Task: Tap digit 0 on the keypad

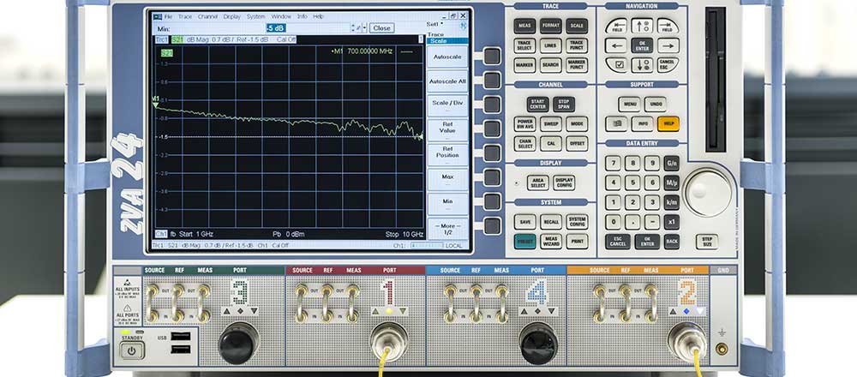Action: [613, 222]
